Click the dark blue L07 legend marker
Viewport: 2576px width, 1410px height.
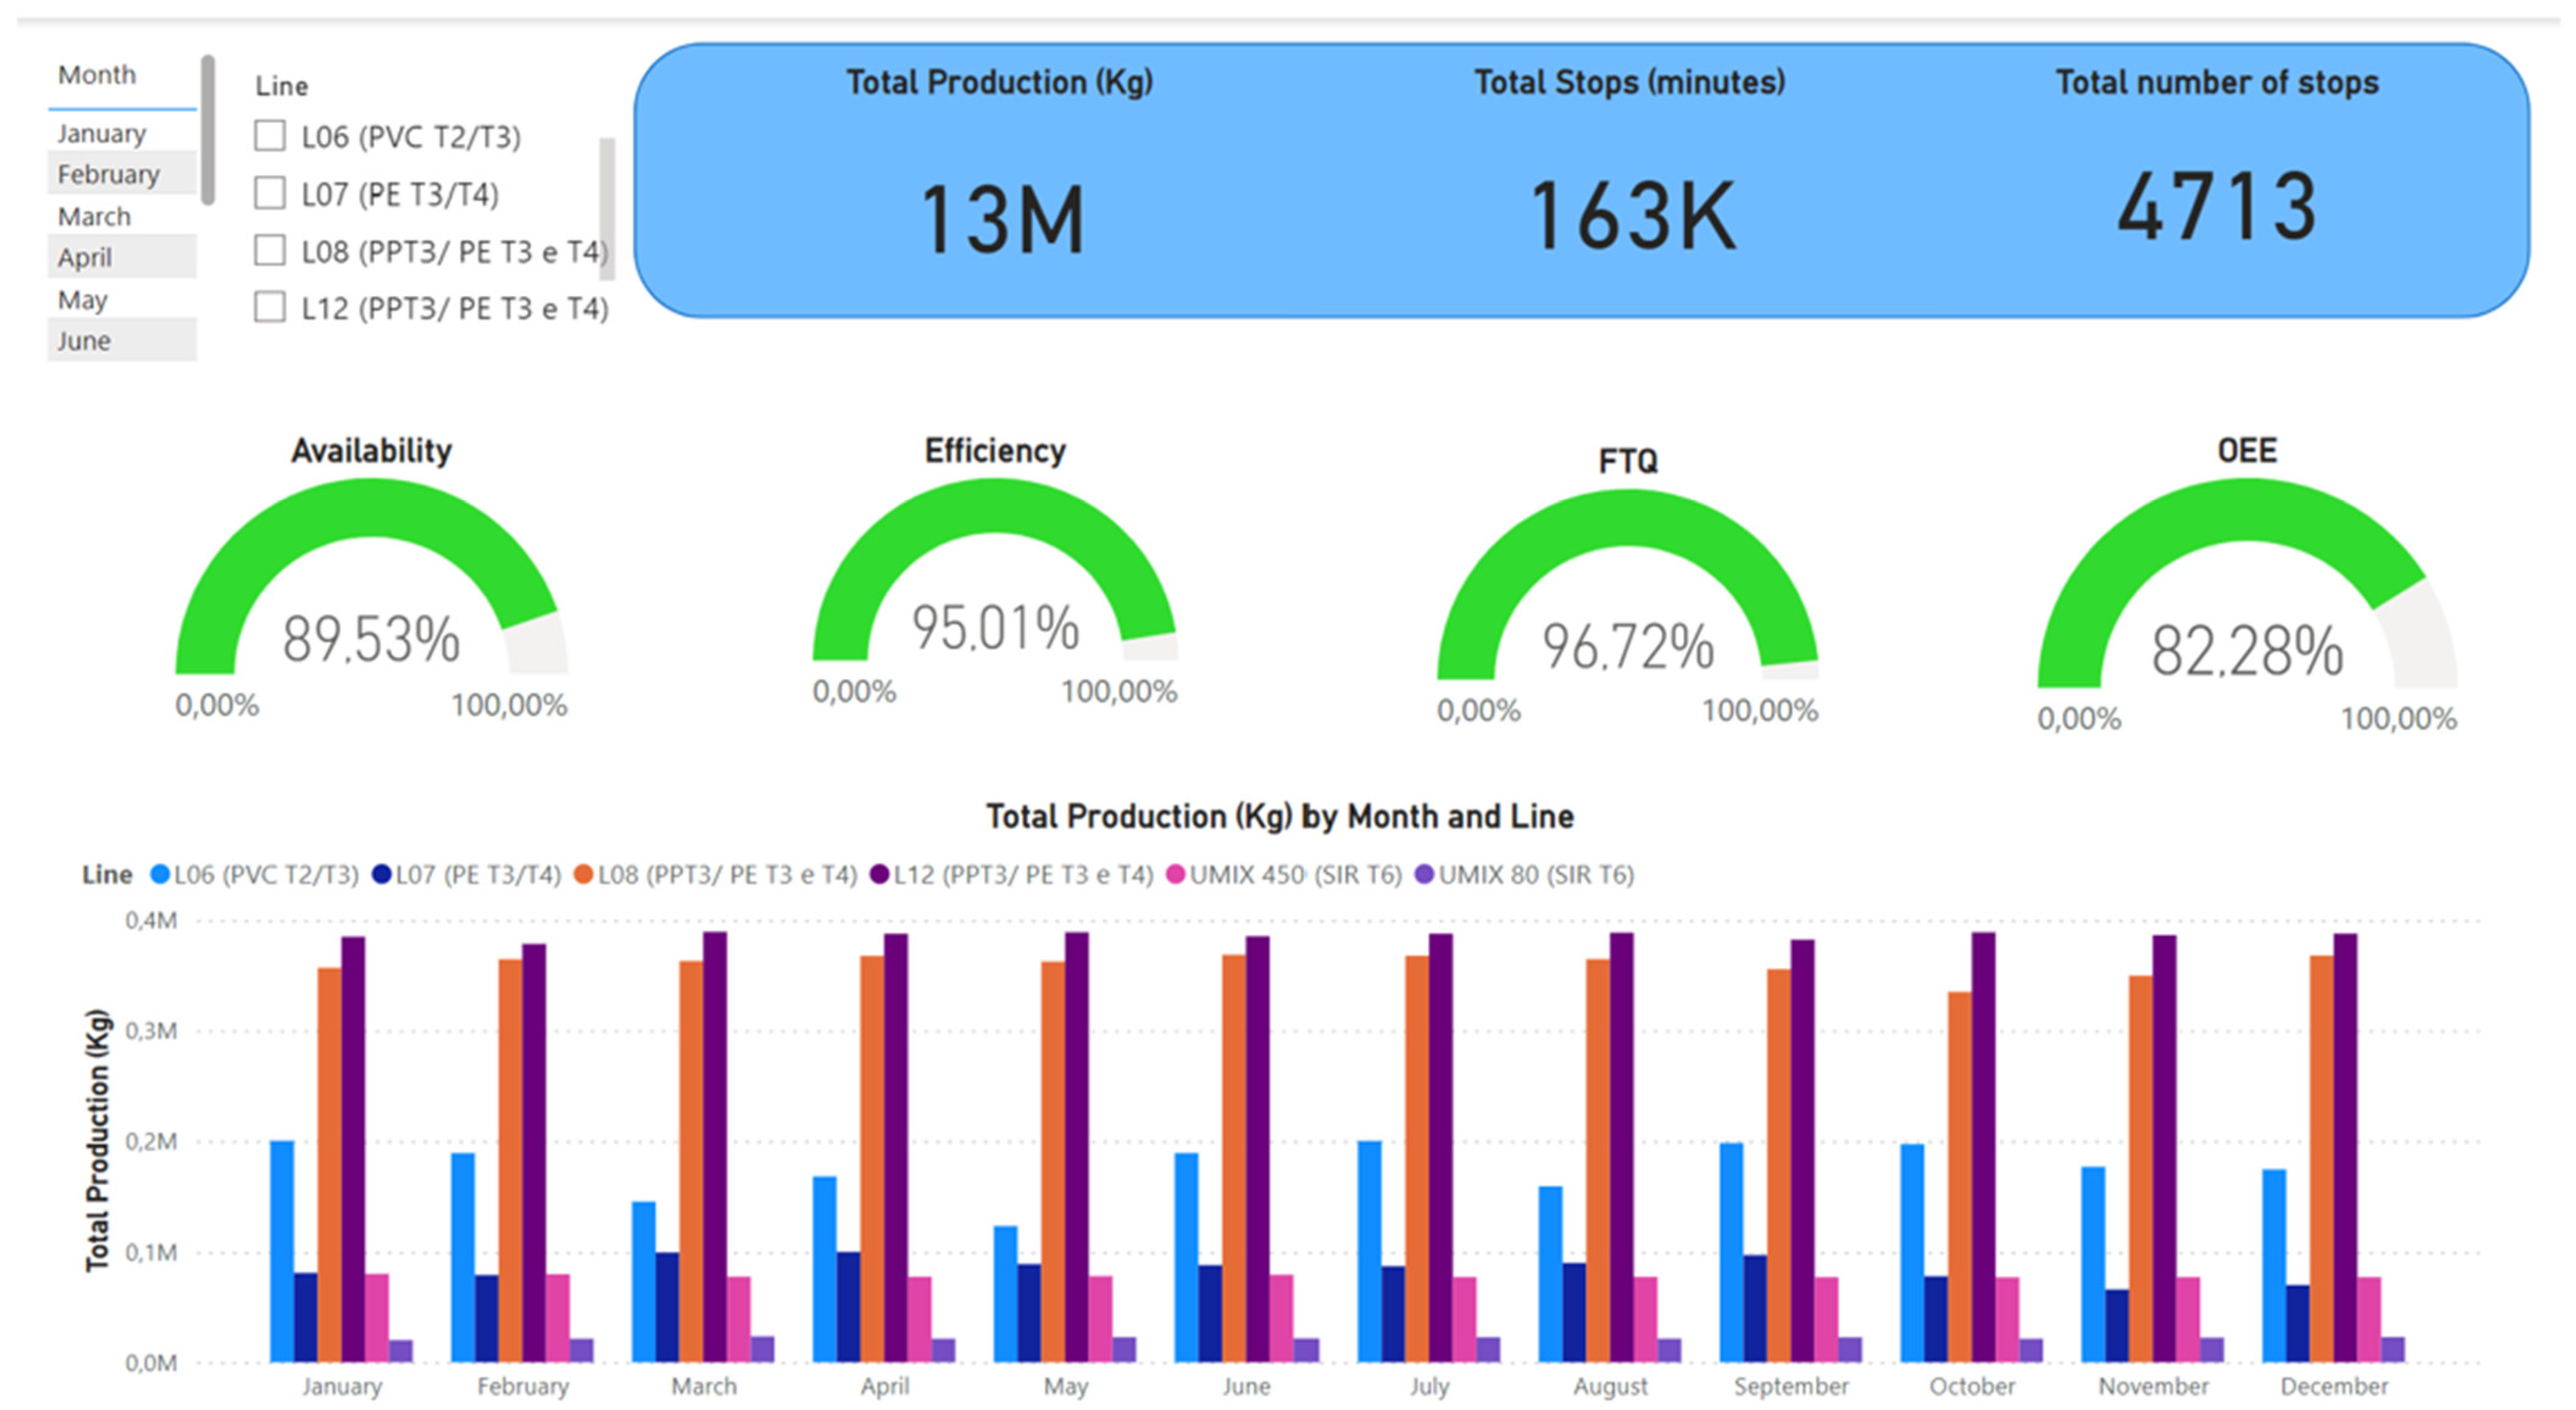click(x=381, y=875)
